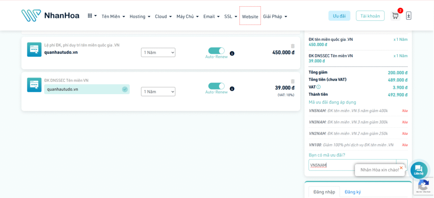Toggle Auto-Renew for DNSSEC service
Screen dimensions: 434x198
[x=216, y=86]
